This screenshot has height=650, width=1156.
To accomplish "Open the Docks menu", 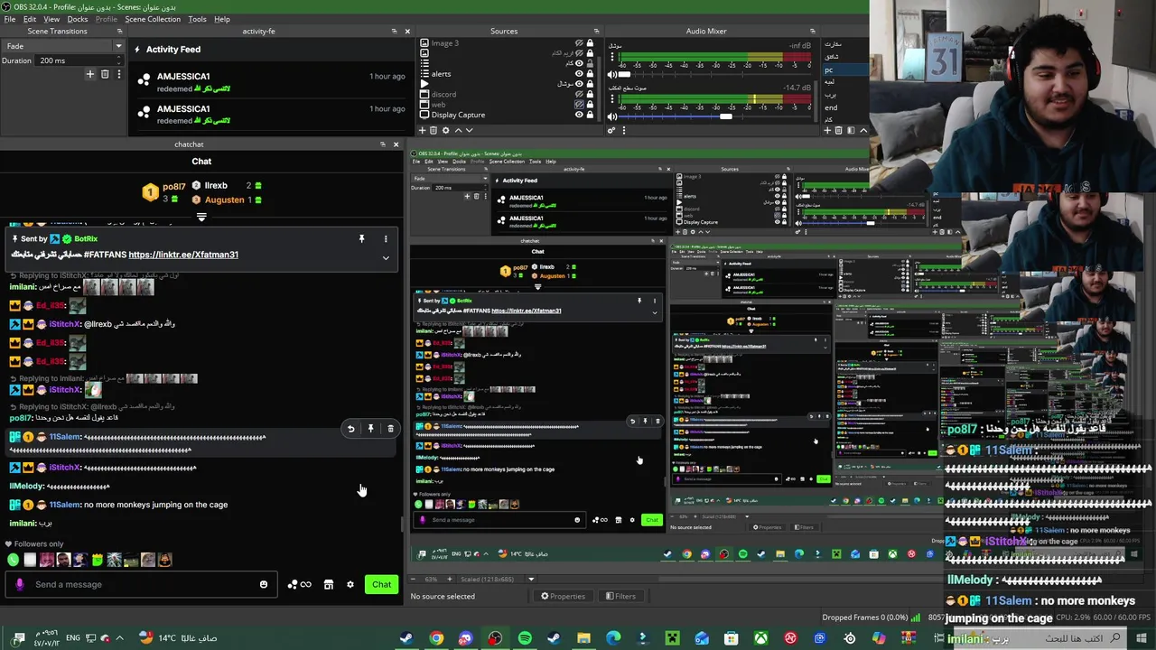I will (x=78, y=19).
